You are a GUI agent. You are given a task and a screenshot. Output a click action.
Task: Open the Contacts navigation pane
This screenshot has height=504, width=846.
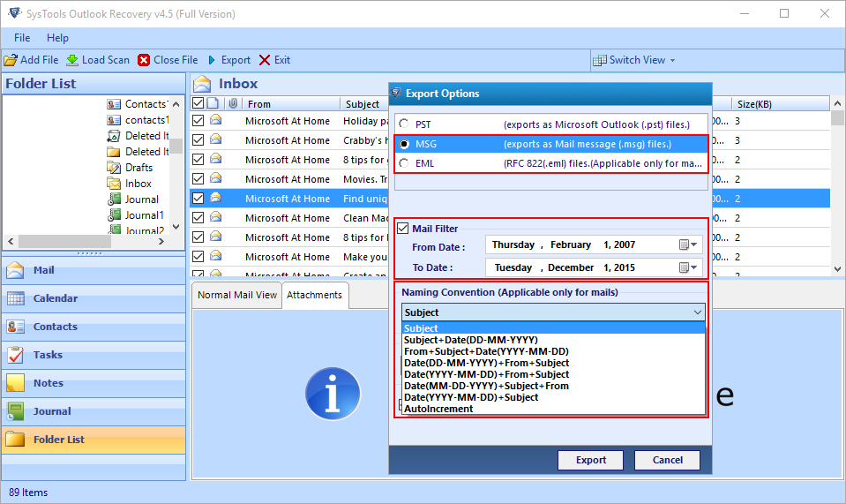coord(94,327)
